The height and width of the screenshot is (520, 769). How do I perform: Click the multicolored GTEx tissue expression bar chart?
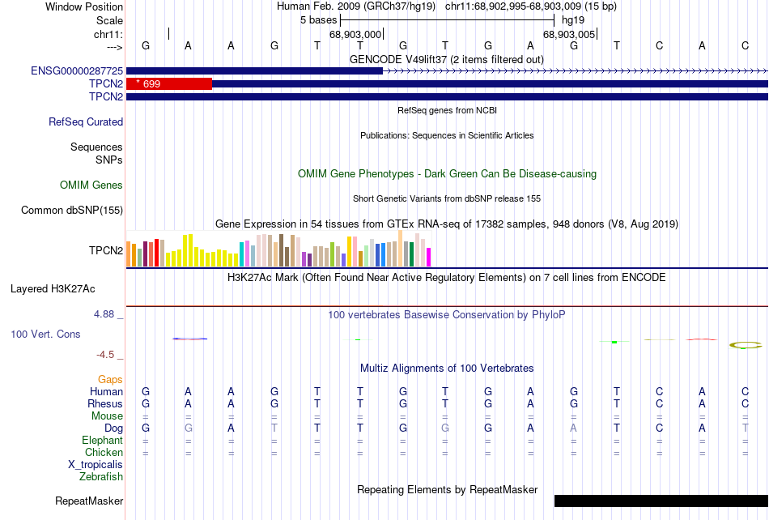coord(278,248)
